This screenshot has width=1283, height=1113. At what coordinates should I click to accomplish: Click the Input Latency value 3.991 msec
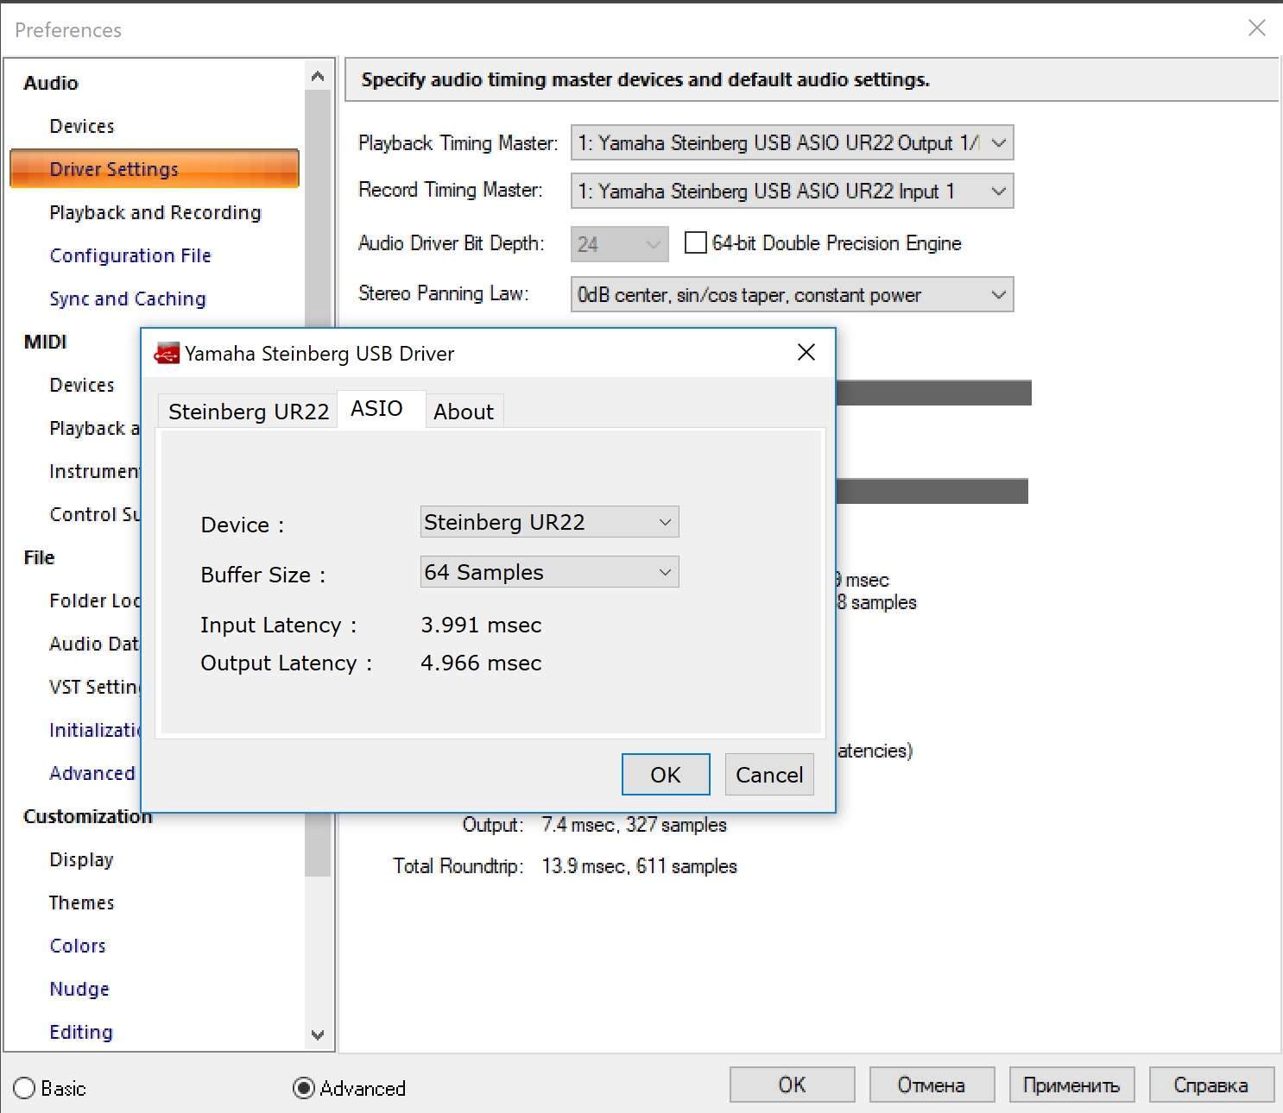point(481,625)
